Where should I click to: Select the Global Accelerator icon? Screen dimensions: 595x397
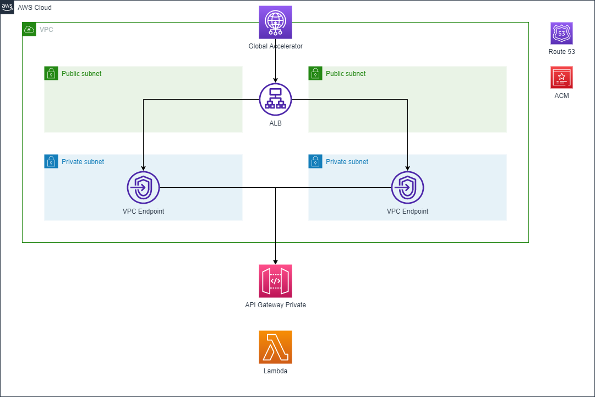(x=275, y=22)
